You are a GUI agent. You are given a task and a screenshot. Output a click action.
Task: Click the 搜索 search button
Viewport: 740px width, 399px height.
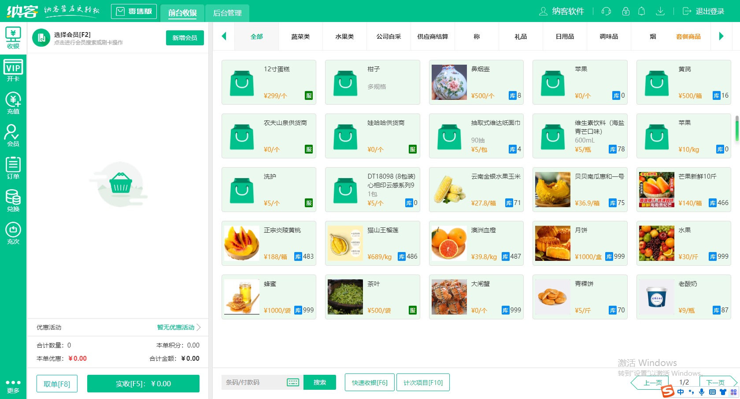(x=320, y=382)
